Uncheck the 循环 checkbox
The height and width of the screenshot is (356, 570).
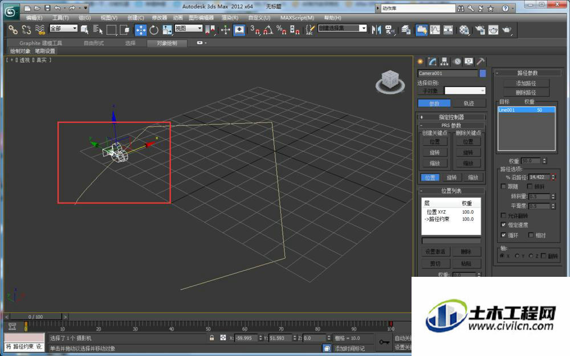pos(503,235)
